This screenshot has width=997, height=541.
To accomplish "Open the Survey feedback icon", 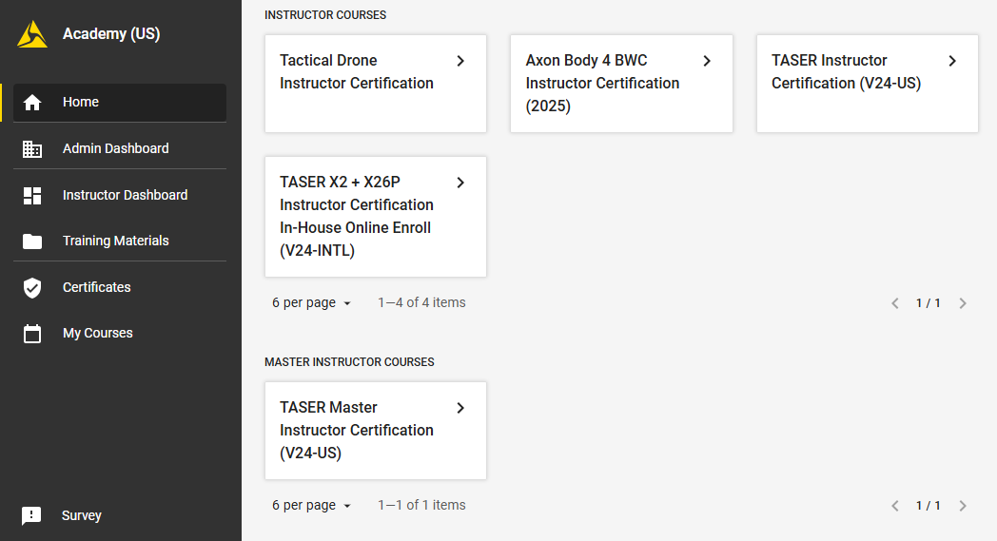I will click(x=31, y=516).
